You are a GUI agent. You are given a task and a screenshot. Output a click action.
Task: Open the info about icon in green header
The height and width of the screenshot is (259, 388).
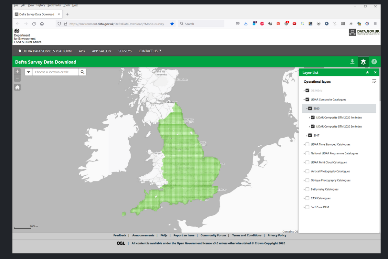pos(374,62)
